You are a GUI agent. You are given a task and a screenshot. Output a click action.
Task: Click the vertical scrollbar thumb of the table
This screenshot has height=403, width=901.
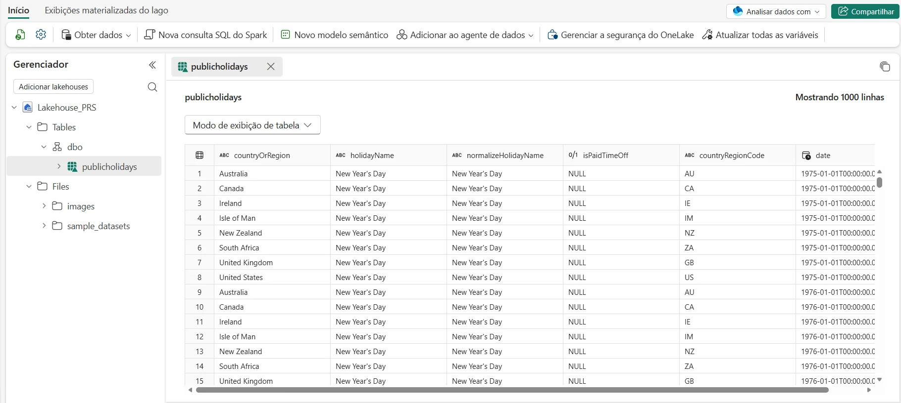click(879, 182)
